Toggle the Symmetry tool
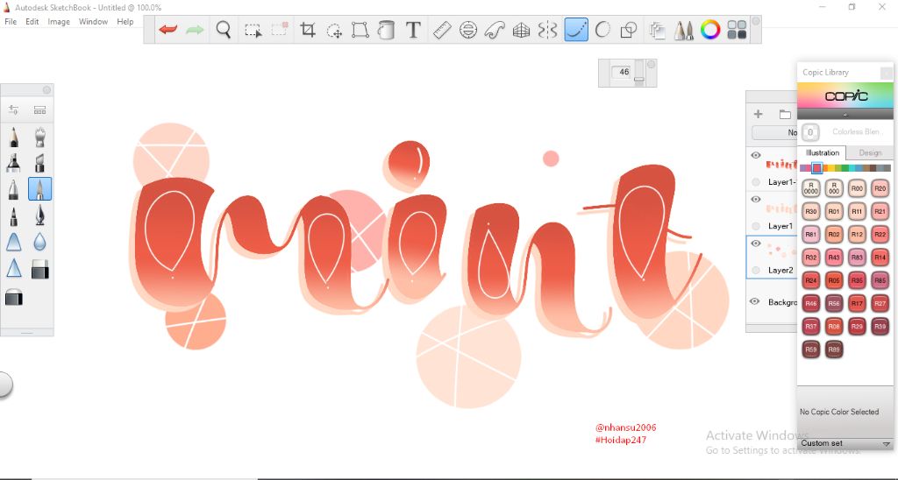Screen dimensions: 898x480 547,30
